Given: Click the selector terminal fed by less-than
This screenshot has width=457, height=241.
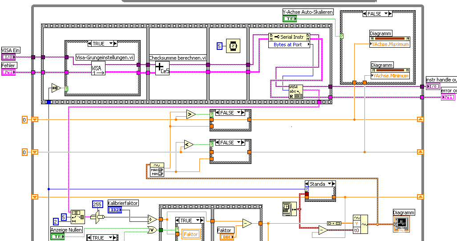Looking at the screenshot, I should [x=212, y=144].
